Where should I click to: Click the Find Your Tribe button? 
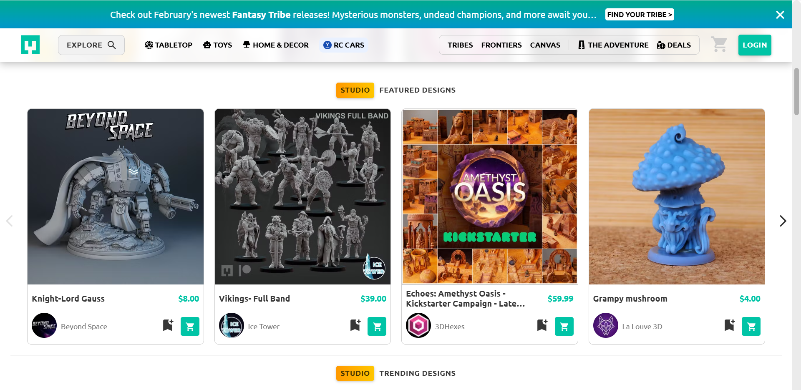[639, 15]
